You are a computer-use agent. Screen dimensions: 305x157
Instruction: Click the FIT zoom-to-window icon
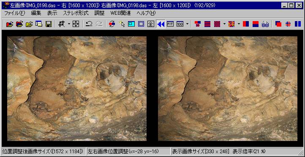point(170,24)
